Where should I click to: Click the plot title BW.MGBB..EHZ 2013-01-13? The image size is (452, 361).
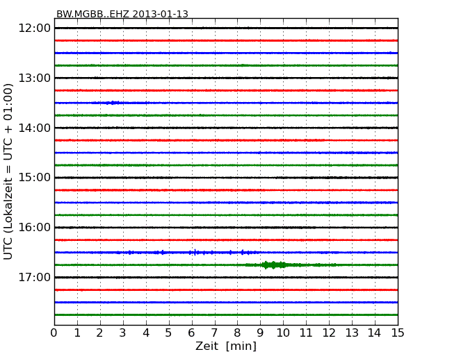click(122, 14)
